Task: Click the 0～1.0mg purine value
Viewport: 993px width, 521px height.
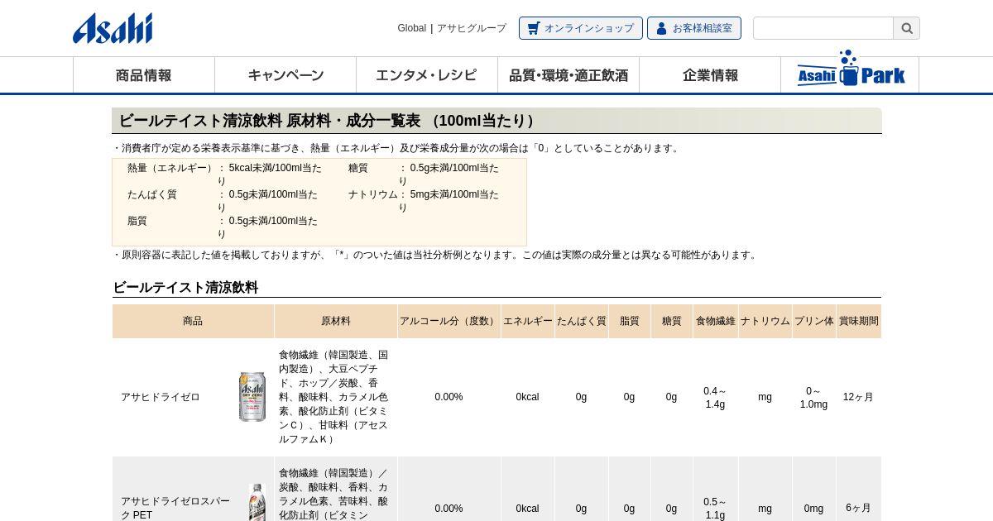Action: click(x=813, y=398)
